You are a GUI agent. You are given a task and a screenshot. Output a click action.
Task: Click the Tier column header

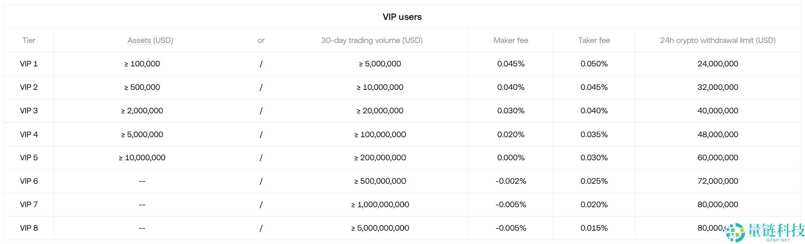coord(29,40)
